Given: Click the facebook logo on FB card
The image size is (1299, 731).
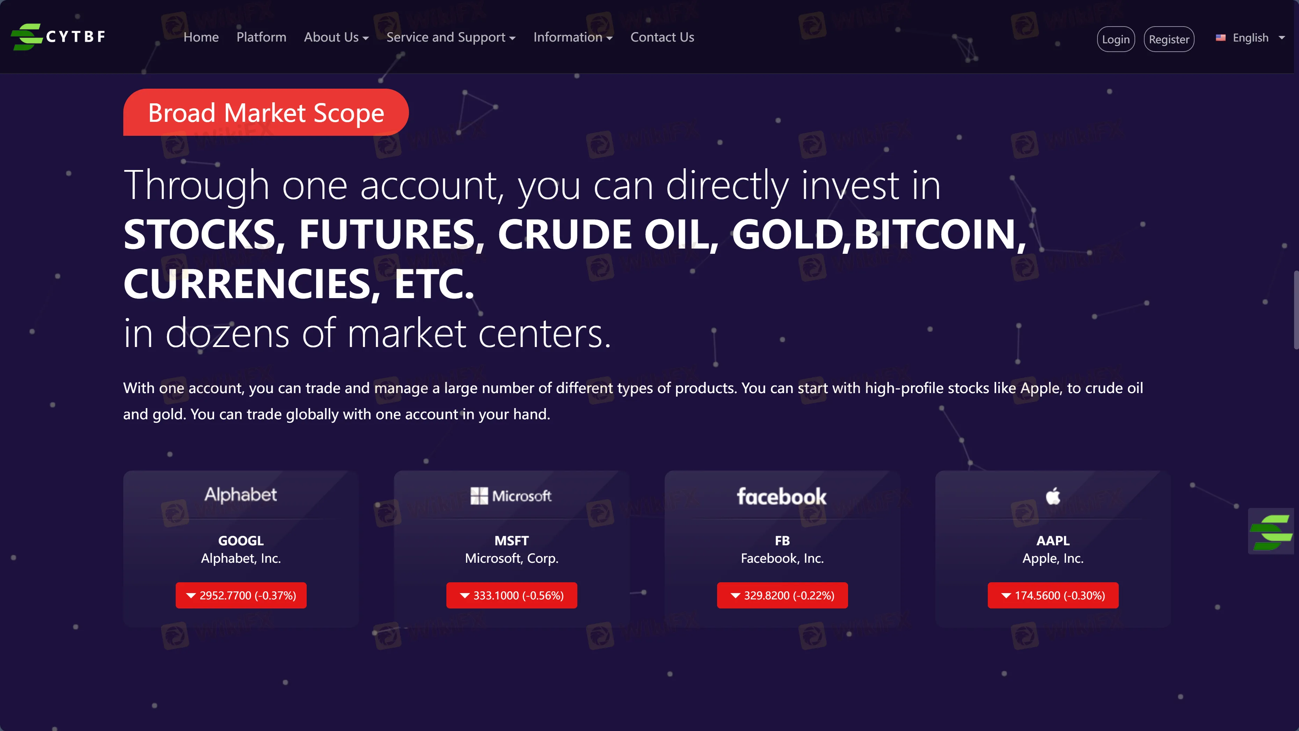Looking at the screenshot, I should (x=782, y=496).
